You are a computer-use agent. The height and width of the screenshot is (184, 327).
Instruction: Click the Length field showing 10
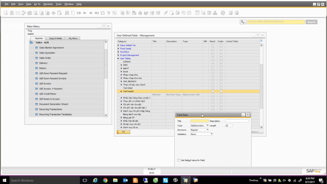click(x=229, y=125)
